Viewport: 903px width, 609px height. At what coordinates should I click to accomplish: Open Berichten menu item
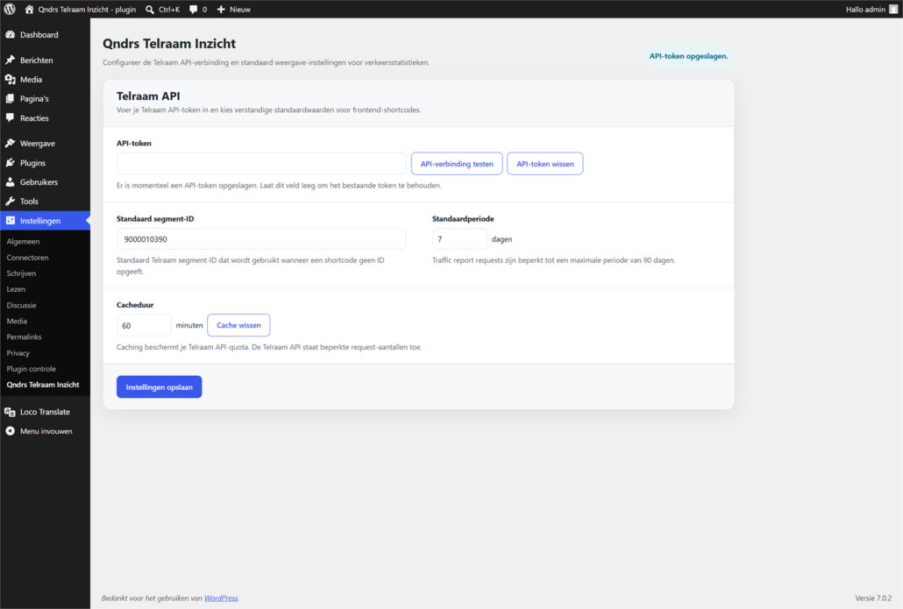pyautogui.click(x=36, y=60)
